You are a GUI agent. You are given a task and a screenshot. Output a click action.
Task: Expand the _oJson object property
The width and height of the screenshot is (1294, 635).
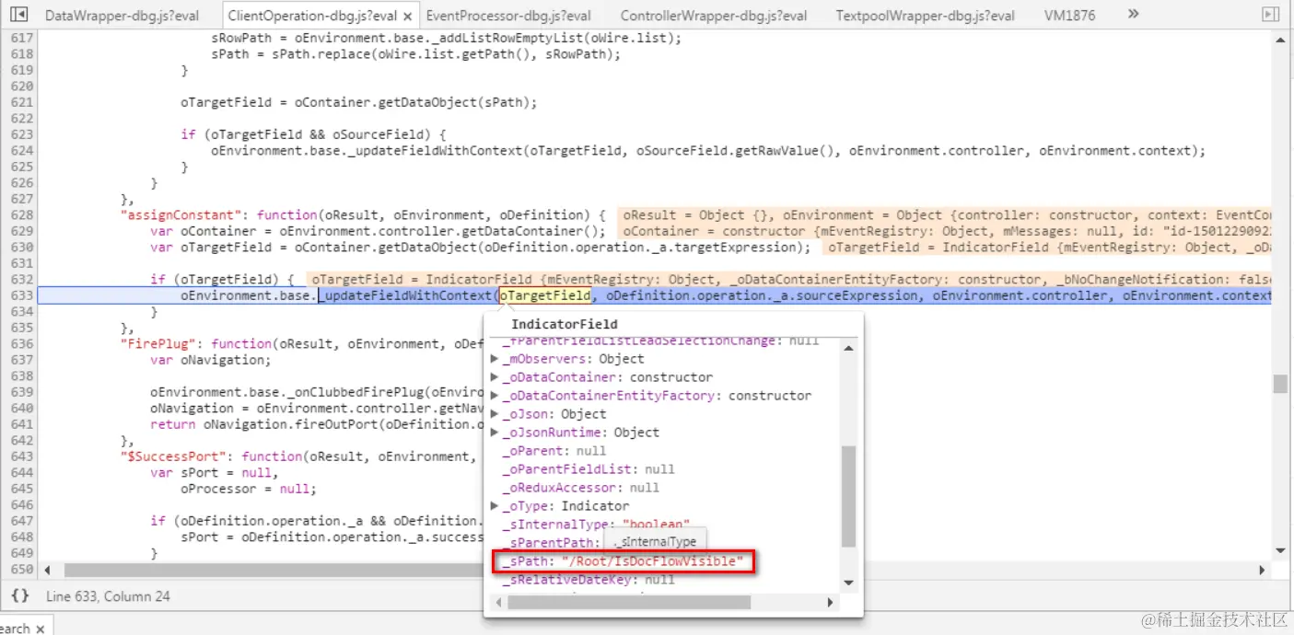coord(495,414)
